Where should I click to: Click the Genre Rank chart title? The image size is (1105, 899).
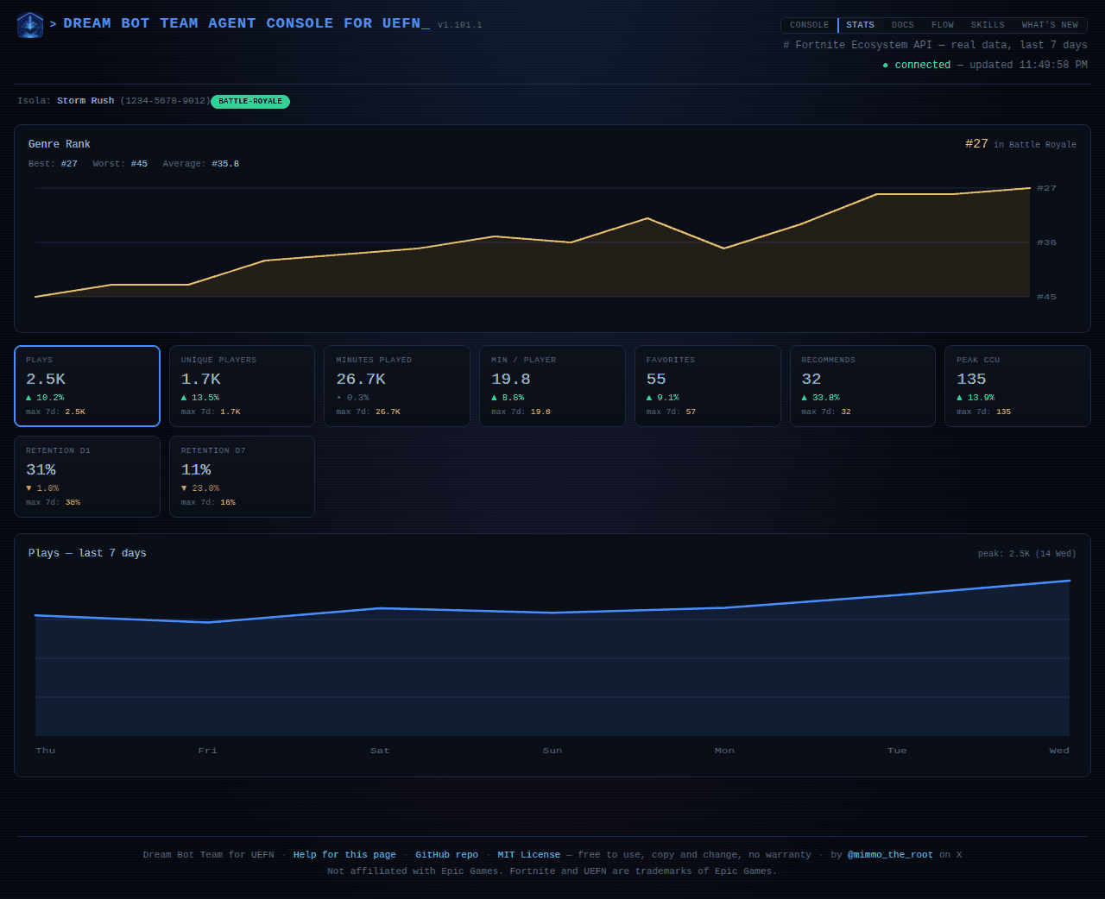[60, 144]
